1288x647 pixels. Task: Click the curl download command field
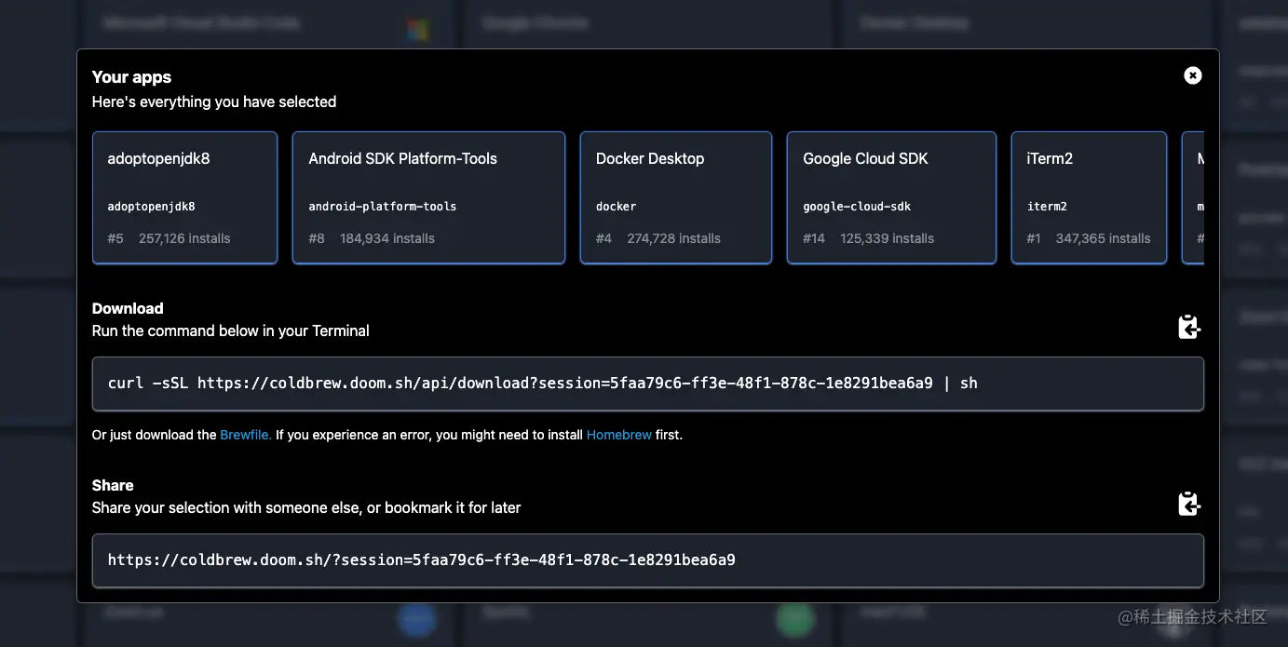point(648,384)
